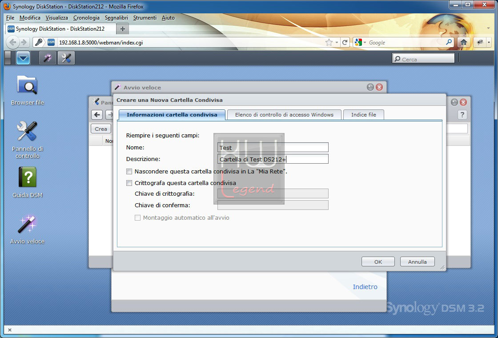Viewport: 498px width, 338px height.
Task: Open the Visualizza menu
Action: [x=57, y=18]
